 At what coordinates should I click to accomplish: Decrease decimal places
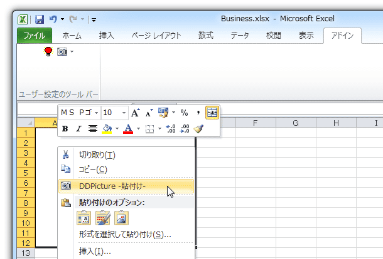click(x=185, y=128)
